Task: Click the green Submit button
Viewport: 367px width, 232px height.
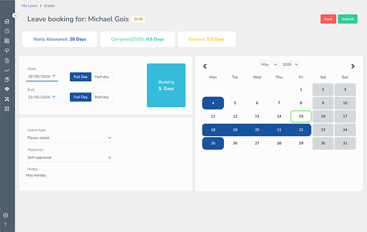Action: pos(348,19)
